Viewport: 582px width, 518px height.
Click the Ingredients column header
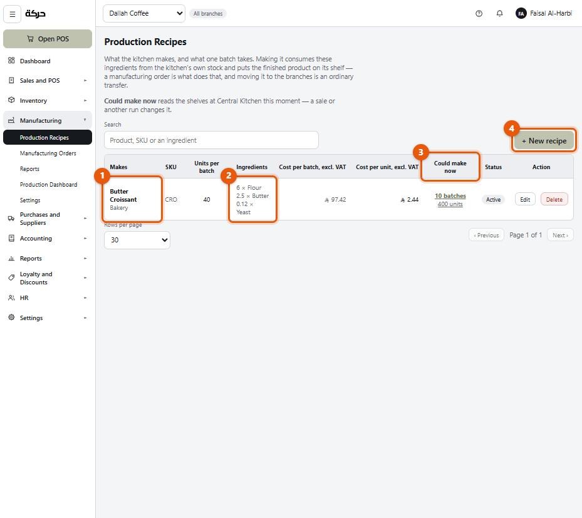coord(252,167)
